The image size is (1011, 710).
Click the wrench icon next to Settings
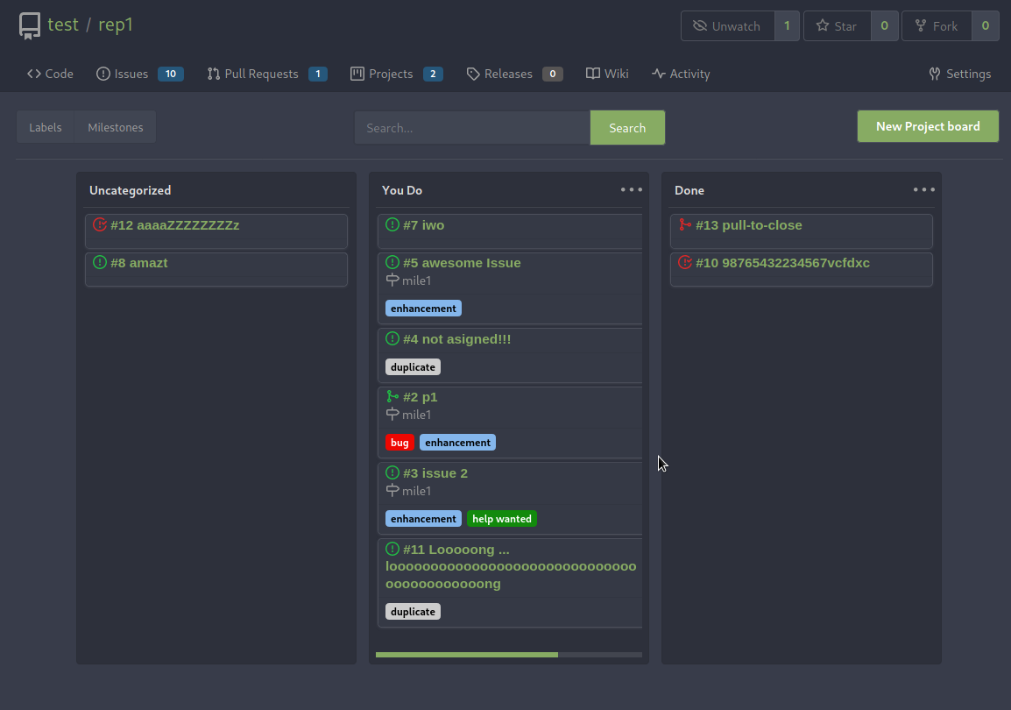pyautogui.click(x=934, y=74)
